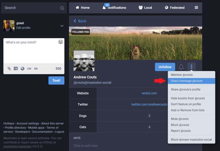
Task: Click the notifications count badge
Action: 107,5
